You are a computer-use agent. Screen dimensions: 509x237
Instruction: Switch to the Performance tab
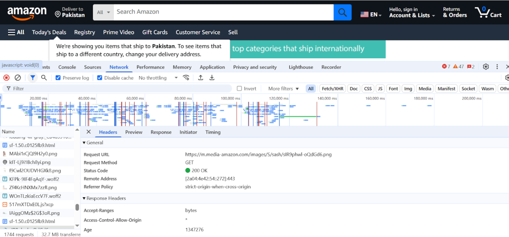tap(150, 67)
